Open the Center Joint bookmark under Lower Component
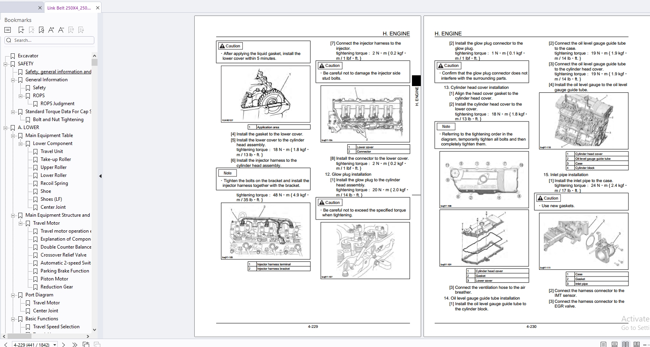650x347 pixels. tap(53, 207)
